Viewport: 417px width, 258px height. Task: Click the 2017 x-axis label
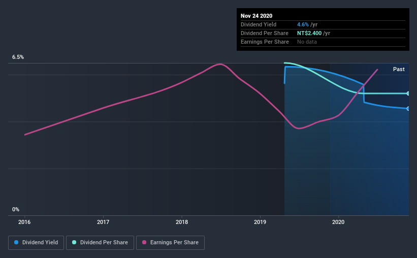point(103,222)
